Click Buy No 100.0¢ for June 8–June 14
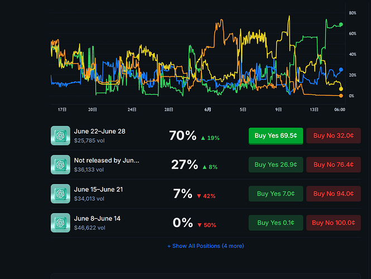Screen dimensions: 371x279 334,223
